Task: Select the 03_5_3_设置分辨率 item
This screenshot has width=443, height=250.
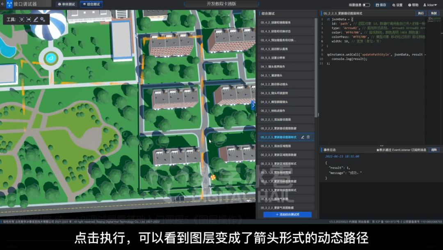Action: pyautogui.click(x=285, y=58)
